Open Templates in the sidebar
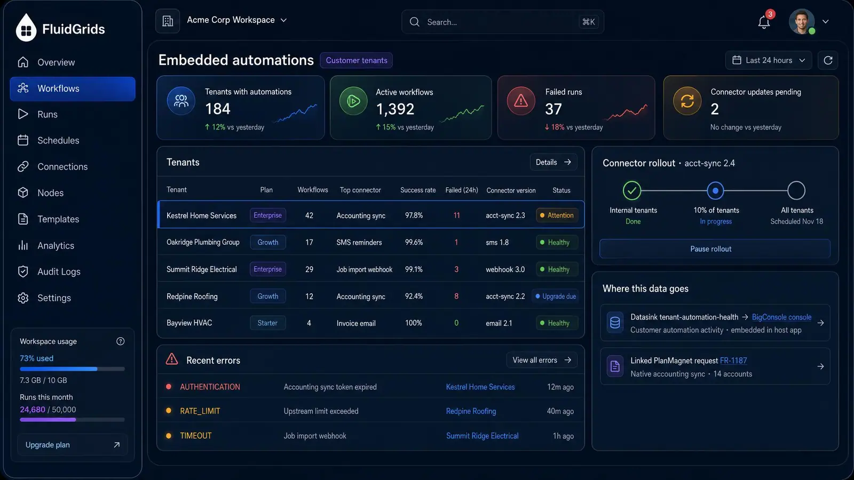 [72, 219]
